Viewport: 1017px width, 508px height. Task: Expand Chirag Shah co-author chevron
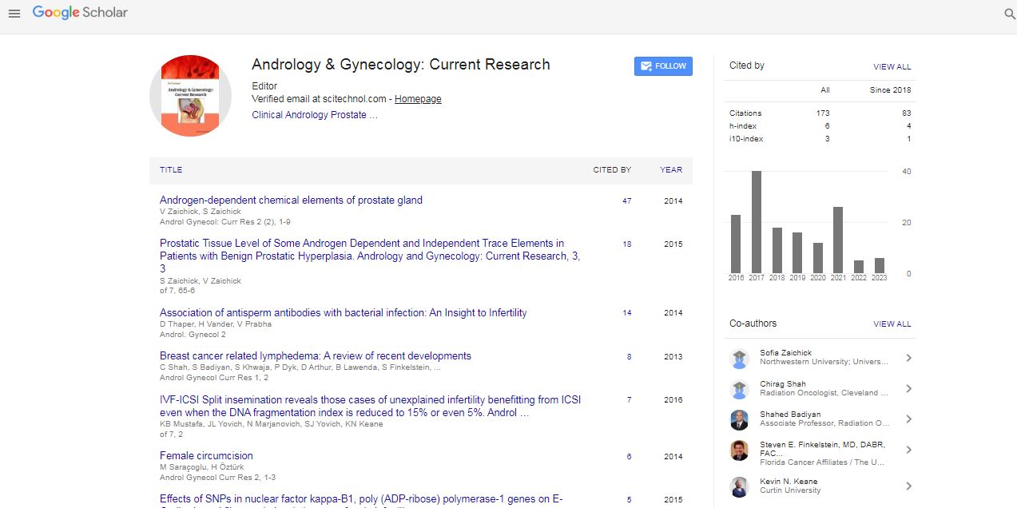click(908, 389)
